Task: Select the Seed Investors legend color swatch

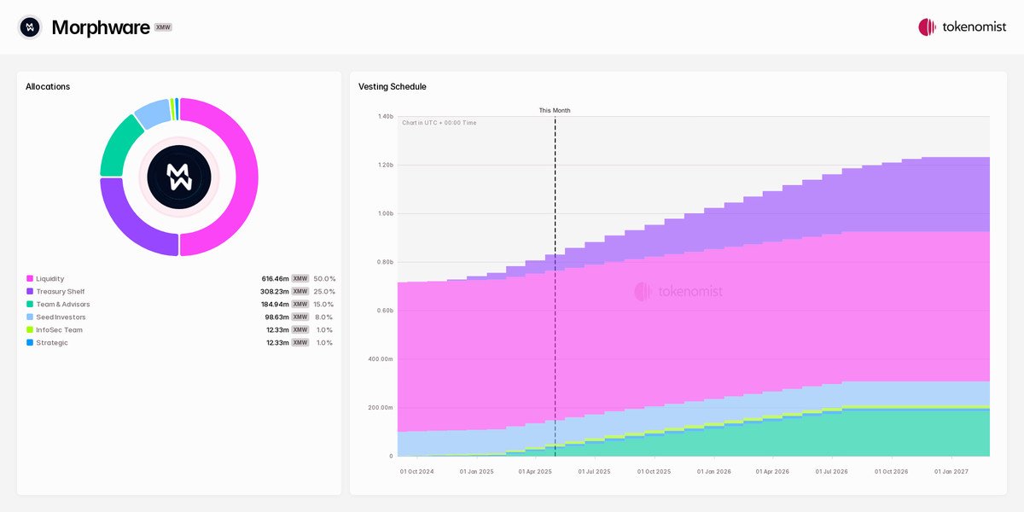Action: [30, 317]
